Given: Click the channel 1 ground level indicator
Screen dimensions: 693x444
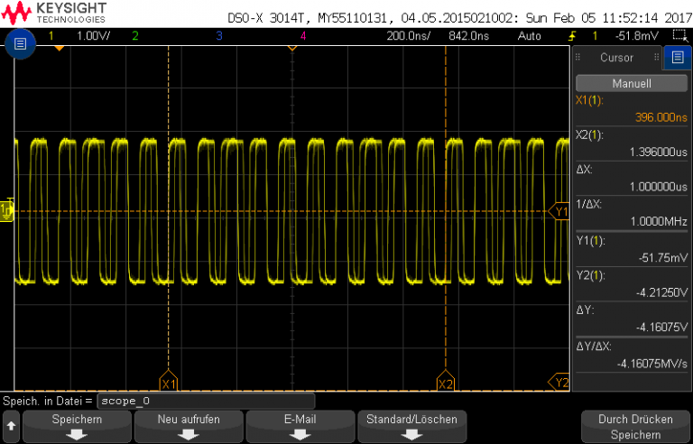Looking at the screenshot, I should pyautogui.click(x=7, y=210).
